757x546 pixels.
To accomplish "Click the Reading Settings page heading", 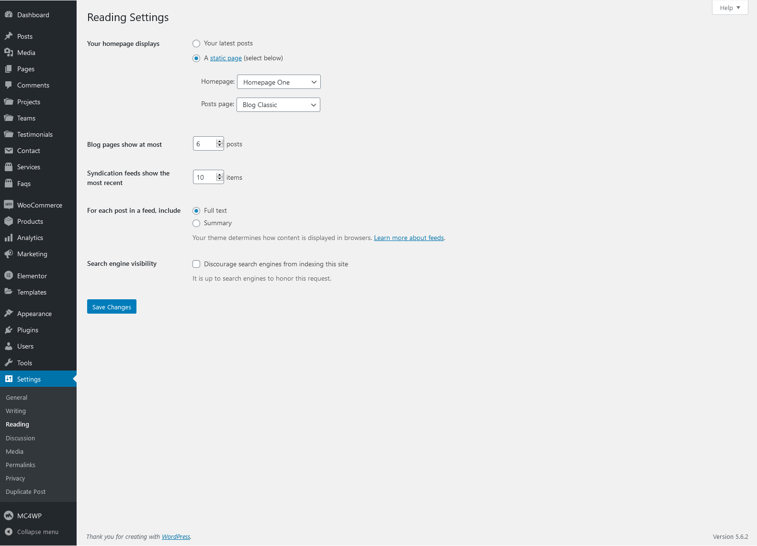I will 128,17.
